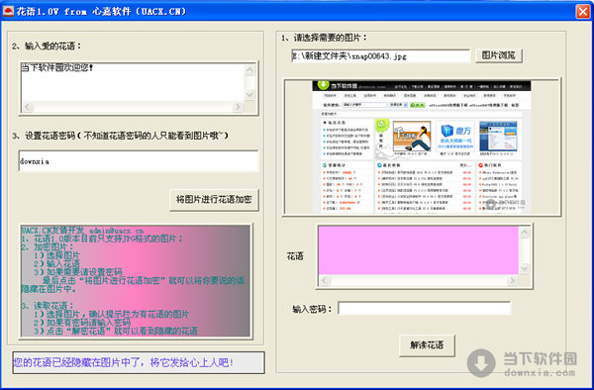Click right arrow of message box horizontal scrollbar
The height and width of the screenshot is (390, 594).
238,107
